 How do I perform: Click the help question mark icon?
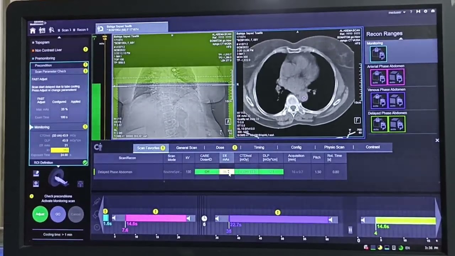[411, 12]
